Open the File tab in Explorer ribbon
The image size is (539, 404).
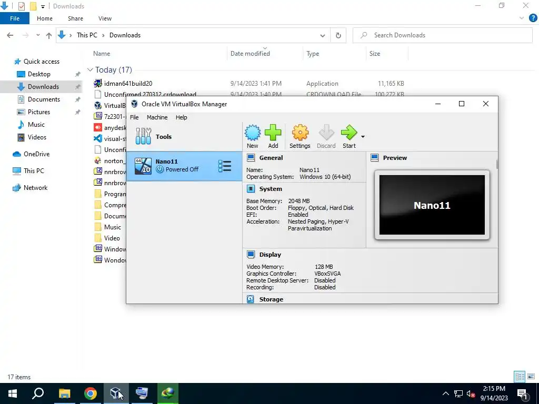[x=14, y=18]
